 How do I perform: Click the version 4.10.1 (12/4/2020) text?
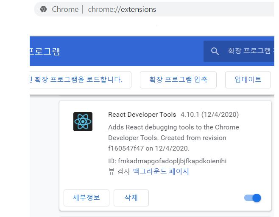click(209, 115)
